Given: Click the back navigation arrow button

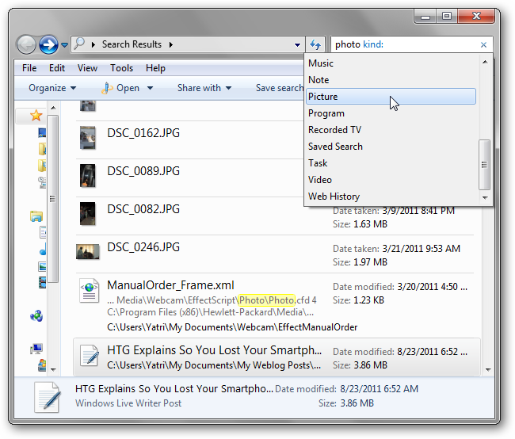Looking at the screenshot, I should coord(26,44).
